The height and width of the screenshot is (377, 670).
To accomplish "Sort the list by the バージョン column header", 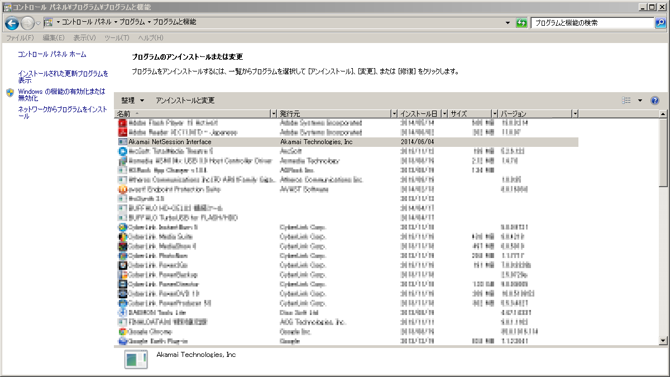I will [x=534, y=114].
